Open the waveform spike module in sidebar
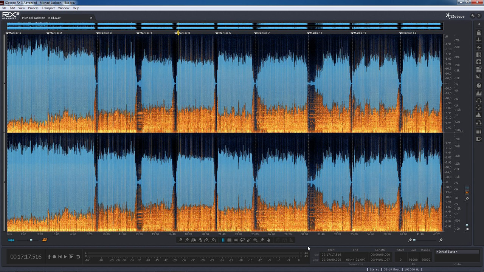The width and height of the screenshot is (484, 272). tap(479, 40)
